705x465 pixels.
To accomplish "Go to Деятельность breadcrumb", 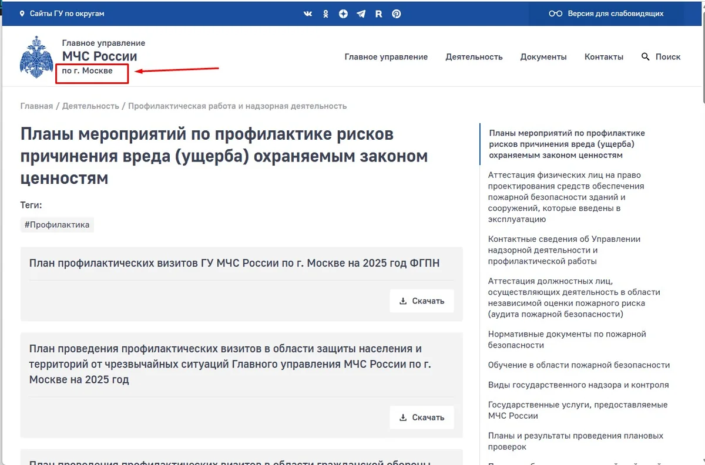I will [x=90, y=106].
